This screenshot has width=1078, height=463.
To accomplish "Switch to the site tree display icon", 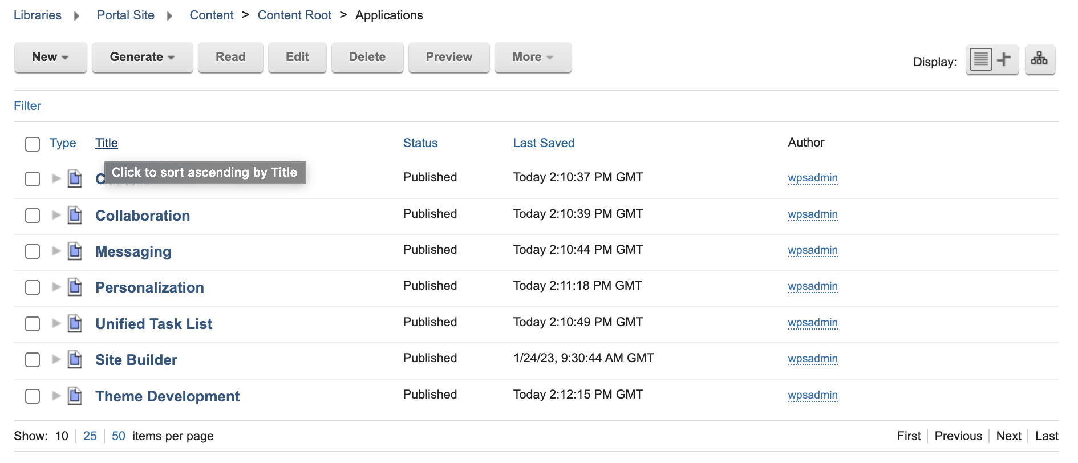I will click(1039, 59).
